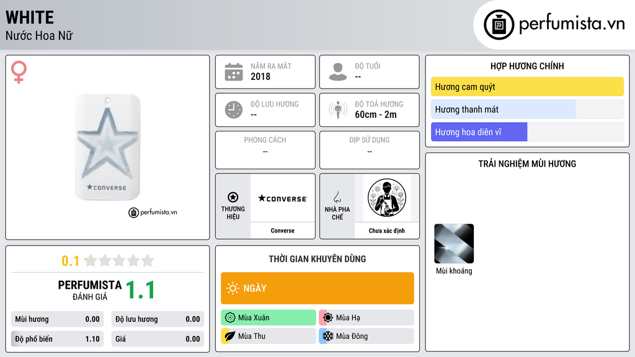Click the nose icon above Nhà pha chế
Image resolution: width=635 pixels, height=357 pixels.
click(x=337, y=197)
